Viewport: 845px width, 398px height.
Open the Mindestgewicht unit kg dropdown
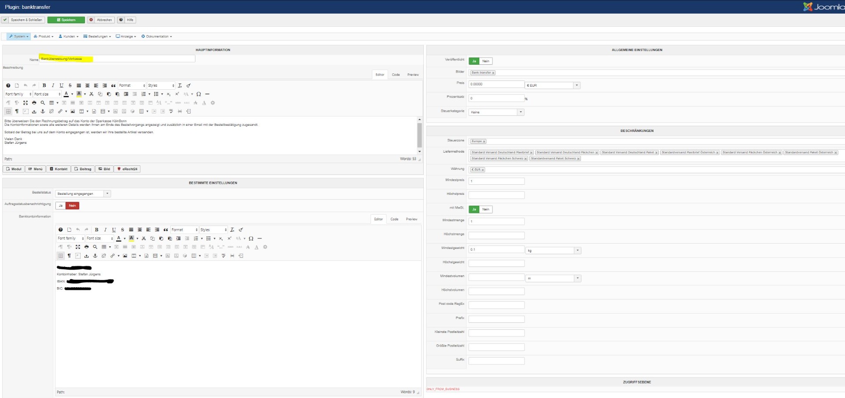click(x=554, y=250)
